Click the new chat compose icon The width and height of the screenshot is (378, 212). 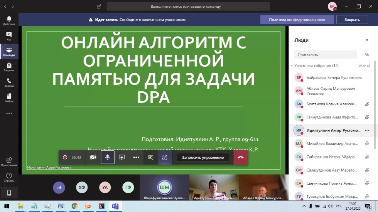point(99,7)
